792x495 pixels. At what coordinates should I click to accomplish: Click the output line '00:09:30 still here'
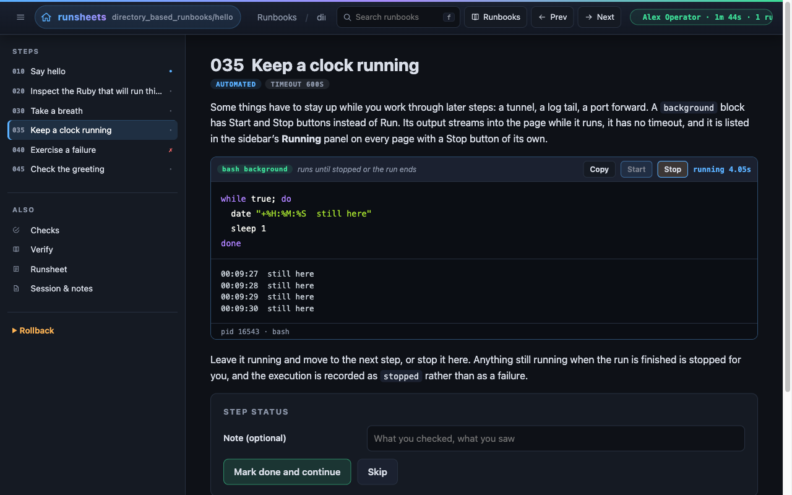coord(267,308)
